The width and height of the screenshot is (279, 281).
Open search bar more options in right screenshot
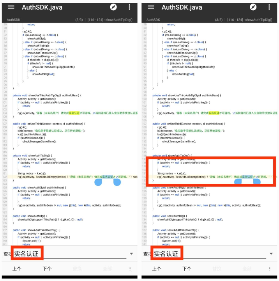(270, 269)
